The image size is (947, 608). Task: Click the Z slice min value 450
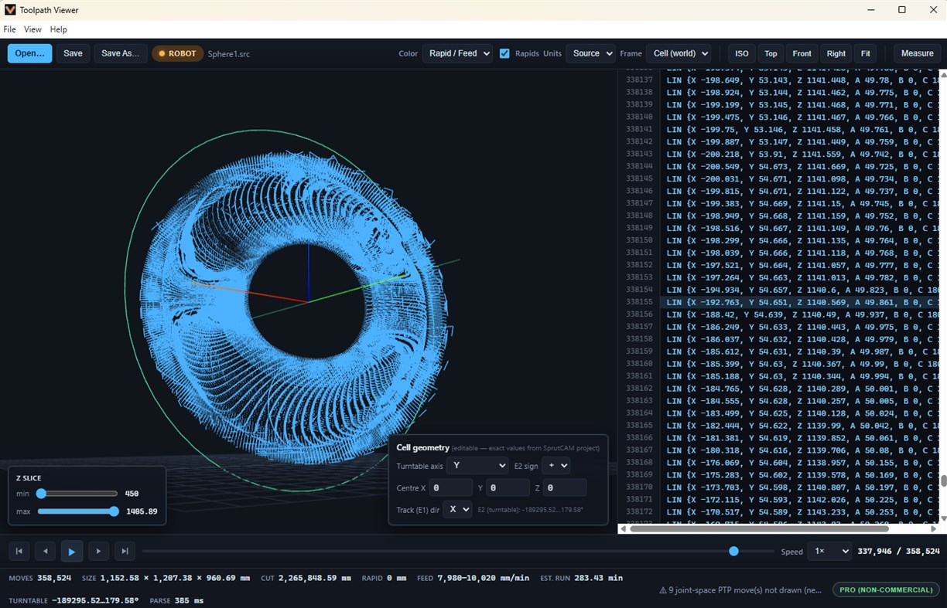click(132, 494)
